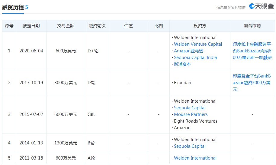Select the Experian investor text
276x165 pixels.
182,83
